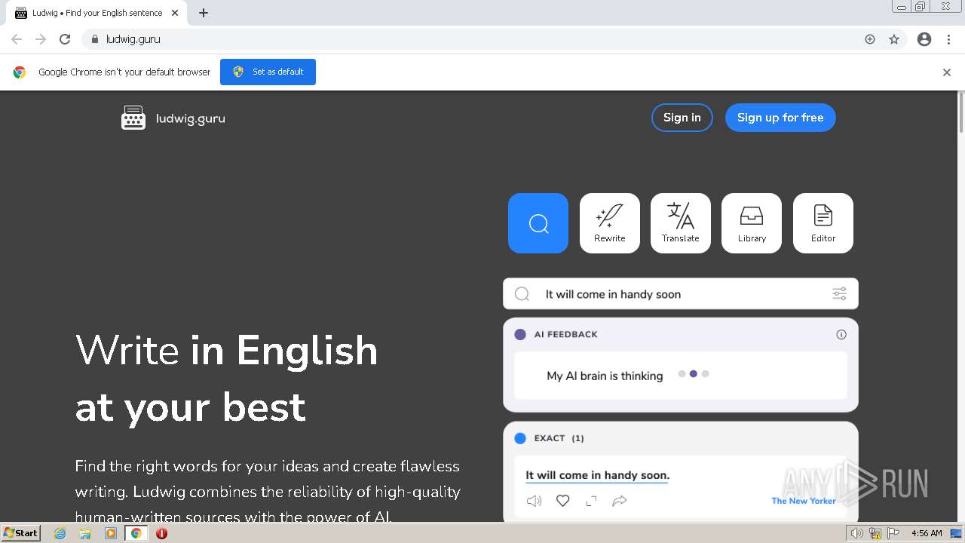
Task: Launch Internet Explorer from taskbar
Action: click(x=60, y=533)
